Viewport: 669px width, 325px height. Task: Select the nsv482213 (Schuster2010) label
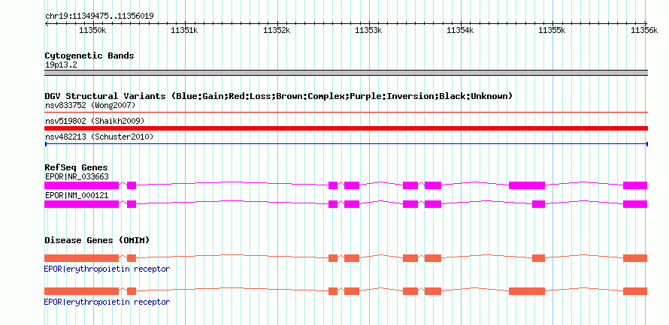pyautogui.click(x=99, y=137)
